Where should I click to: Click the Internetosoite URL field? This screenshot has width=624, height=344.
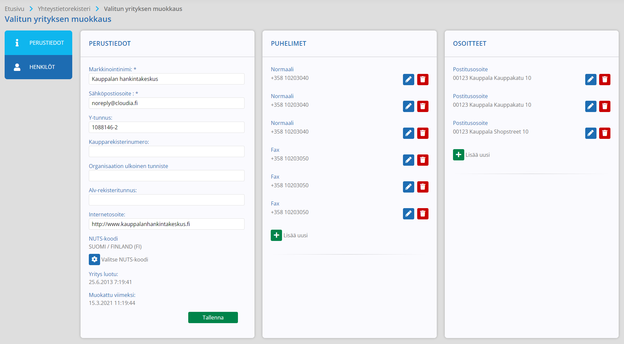tap(167, 224)
